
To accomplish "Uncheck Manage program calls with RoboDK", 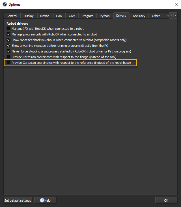I will (8, 34).
